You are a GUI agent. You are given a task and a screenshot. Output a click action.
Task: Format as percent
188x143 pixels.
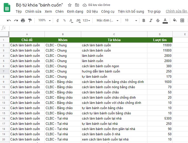click(x=64, y=20)
